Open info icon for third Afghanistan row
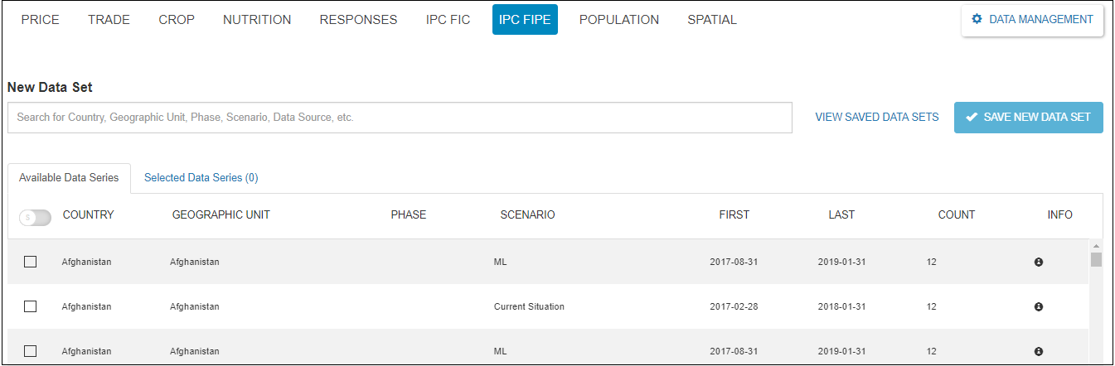 (1038, 351)
